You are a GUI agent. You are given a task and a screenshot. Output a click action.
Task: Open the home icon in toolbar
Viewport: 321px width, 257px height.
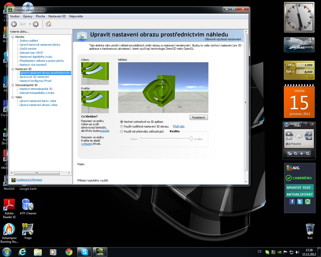point(48,24)
